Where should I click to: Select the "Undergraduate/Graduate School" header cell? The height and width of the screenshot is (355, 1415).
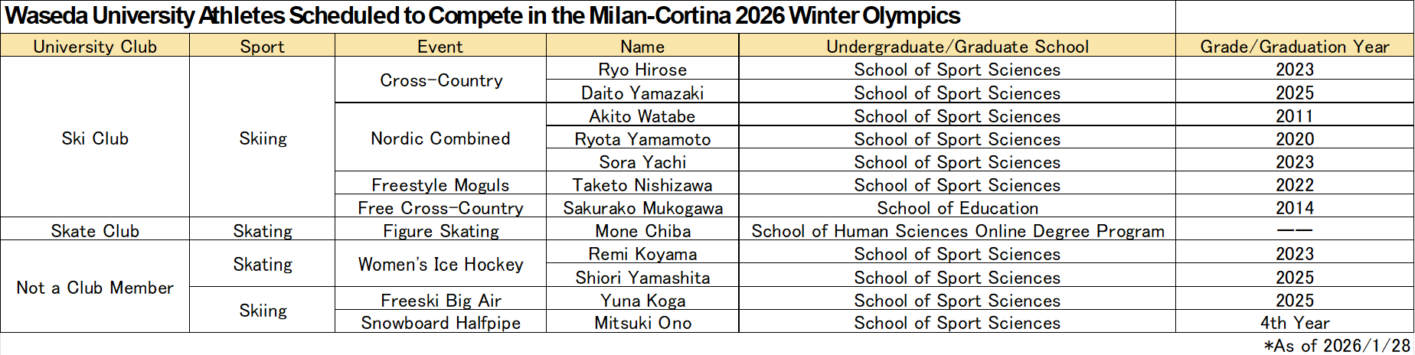(957, 47)
